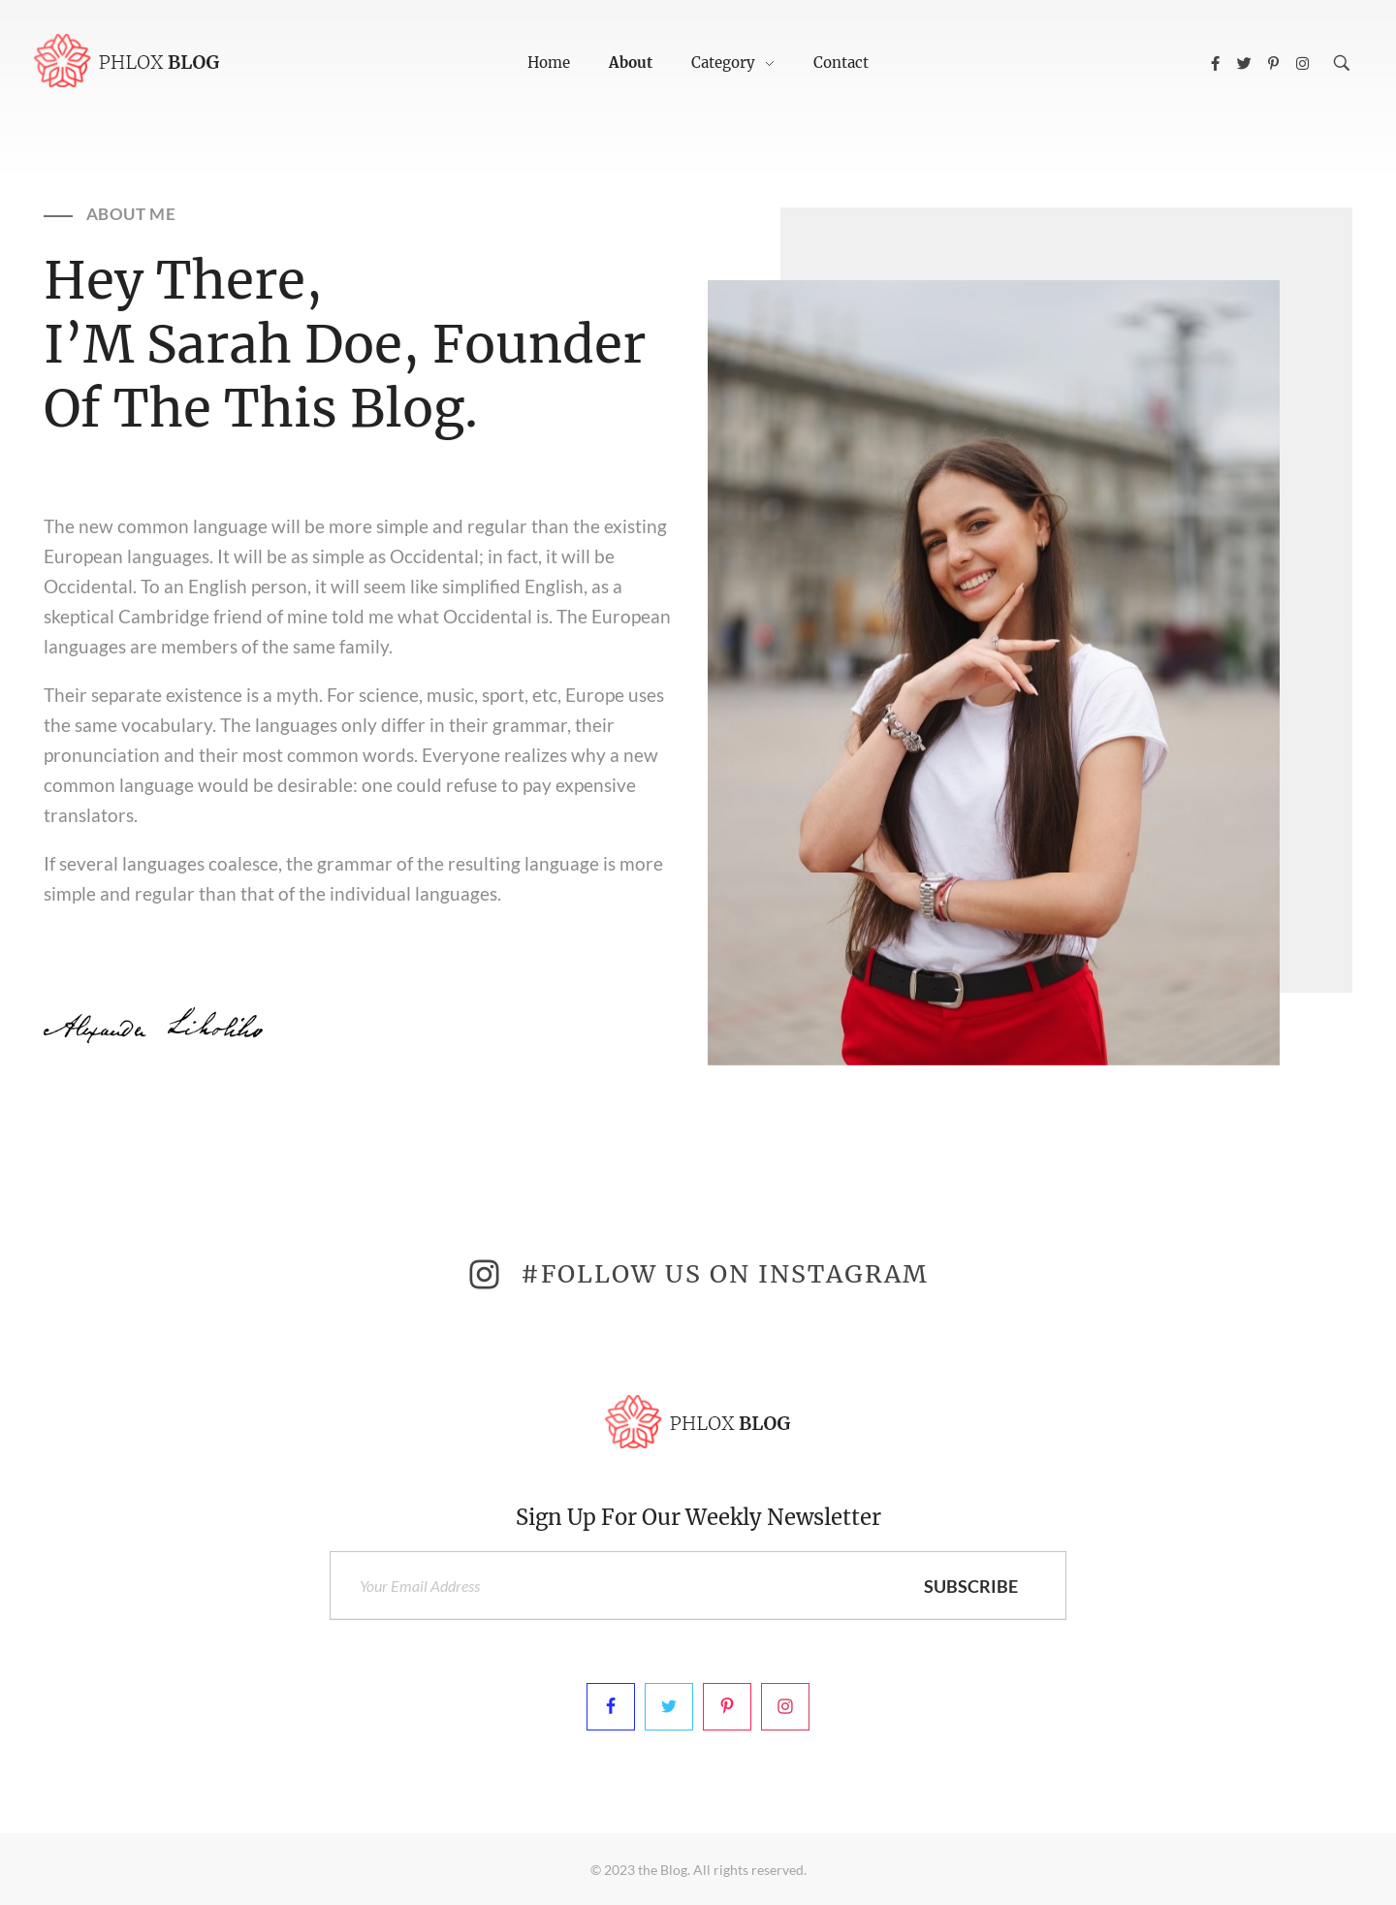This screenshot has height=1905, width=1396.
Task: Open the header Instagram icon
Action: (1303, 63)
